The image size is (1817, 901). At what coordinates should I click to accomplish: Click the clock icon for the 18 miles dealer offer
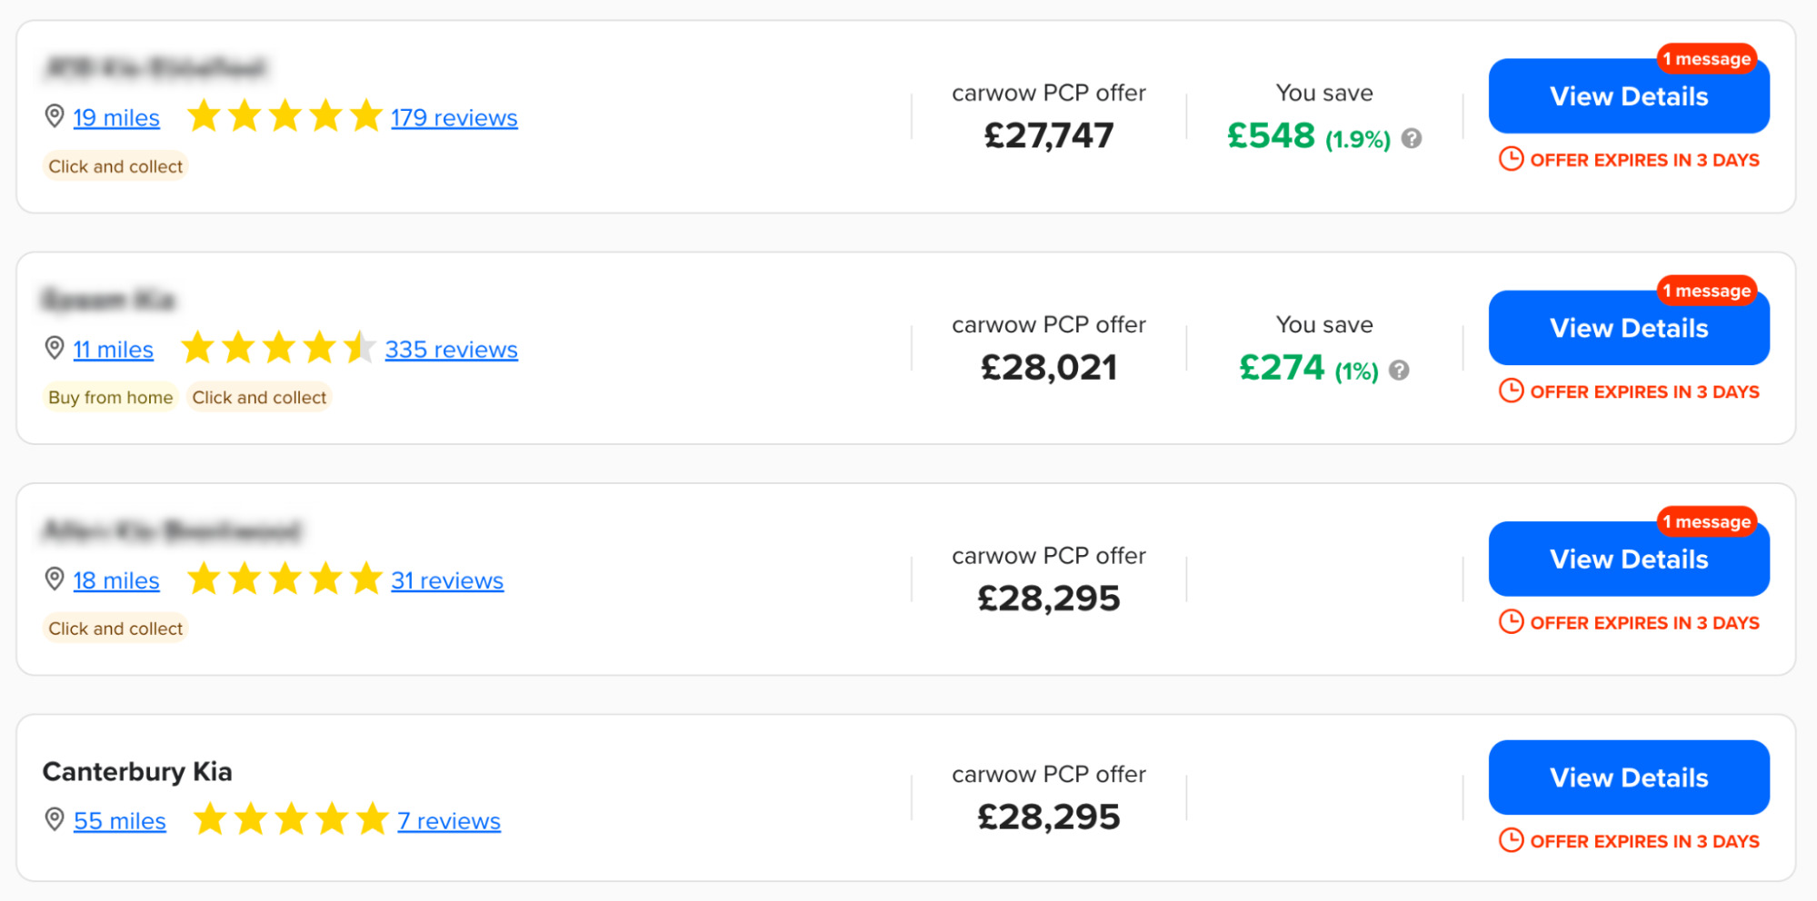coord(1512,622)
